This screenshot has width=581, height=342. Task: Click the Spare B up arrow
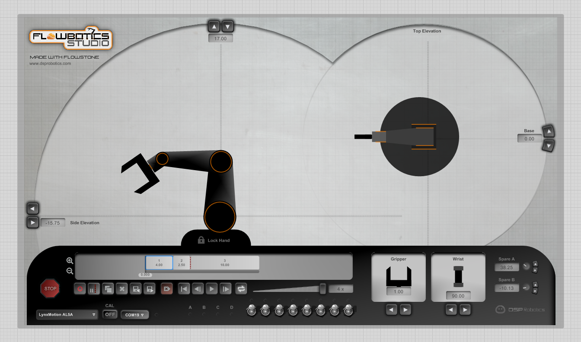coord(535,284)
